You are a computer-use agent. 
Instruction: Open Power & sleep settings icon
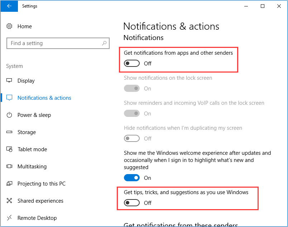pos(10,115)
